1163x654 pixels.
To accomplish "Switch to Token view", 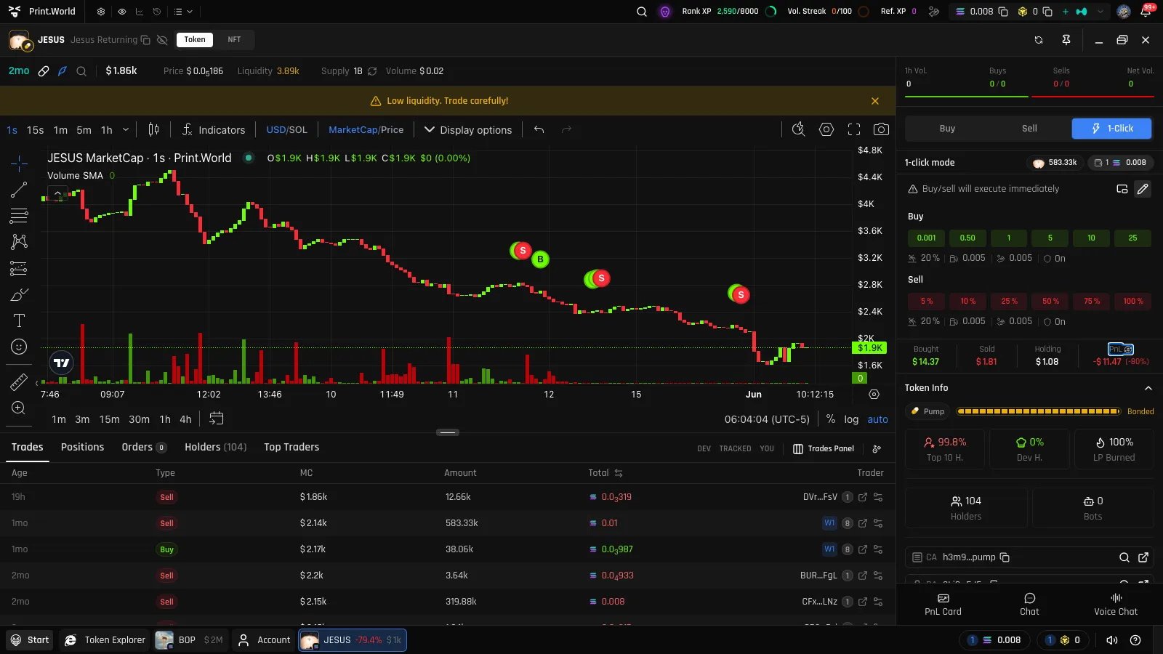I will (x=195, y=40).
